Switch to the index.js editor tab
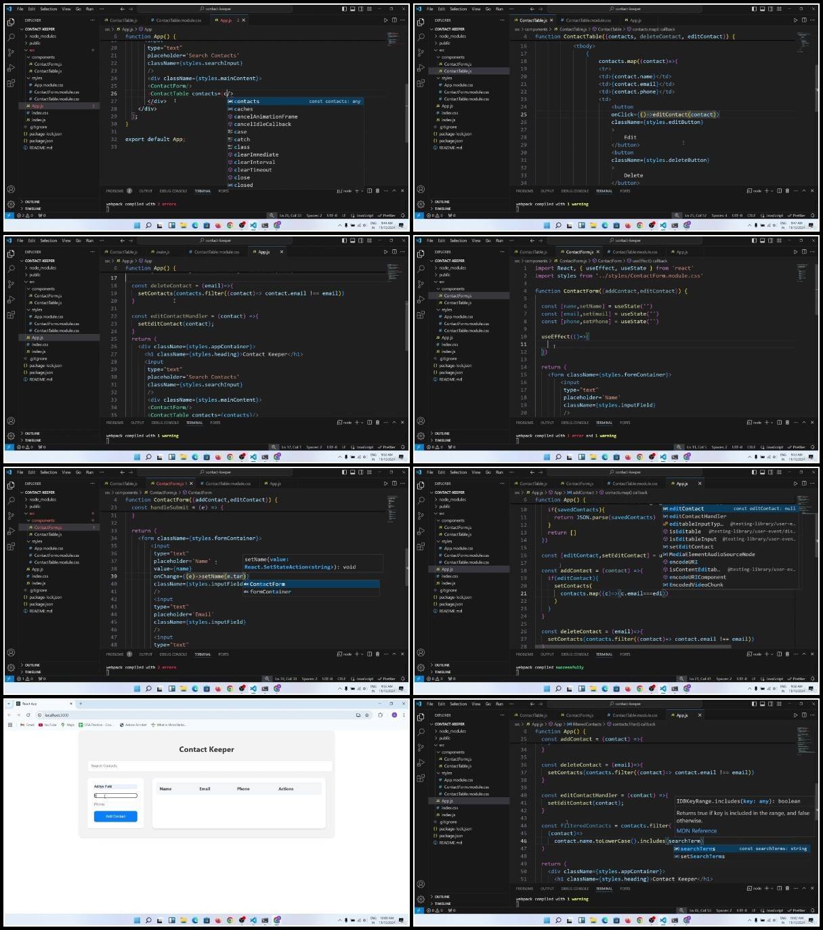 pos(163,252)
